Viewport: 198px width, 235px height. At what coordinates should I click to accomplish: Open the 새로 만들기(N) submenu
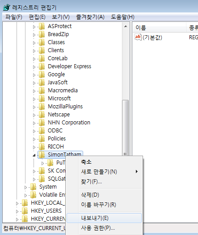104,172
